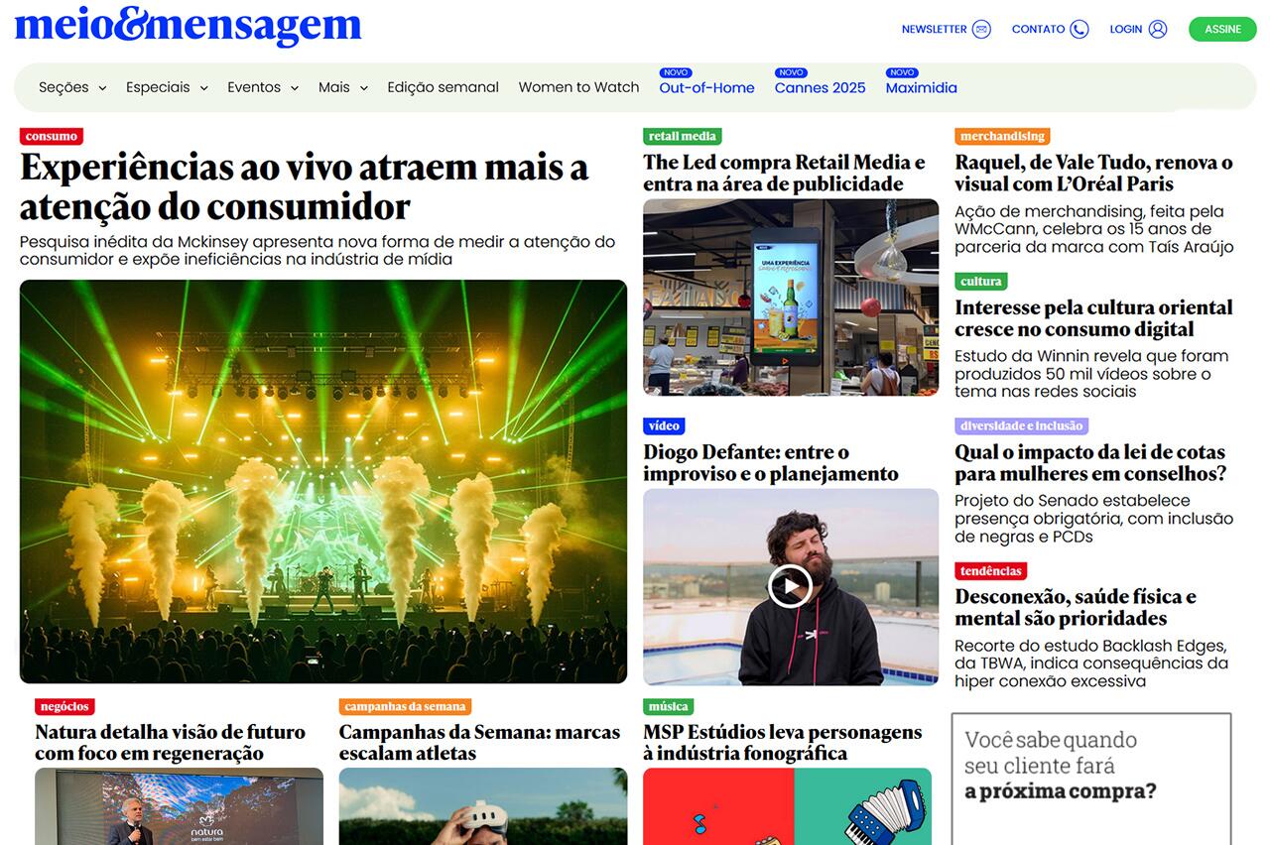Viewport: 1270px width, 845px height.
Task: Open the Cannes 2025 section
Action: [820, 87]
